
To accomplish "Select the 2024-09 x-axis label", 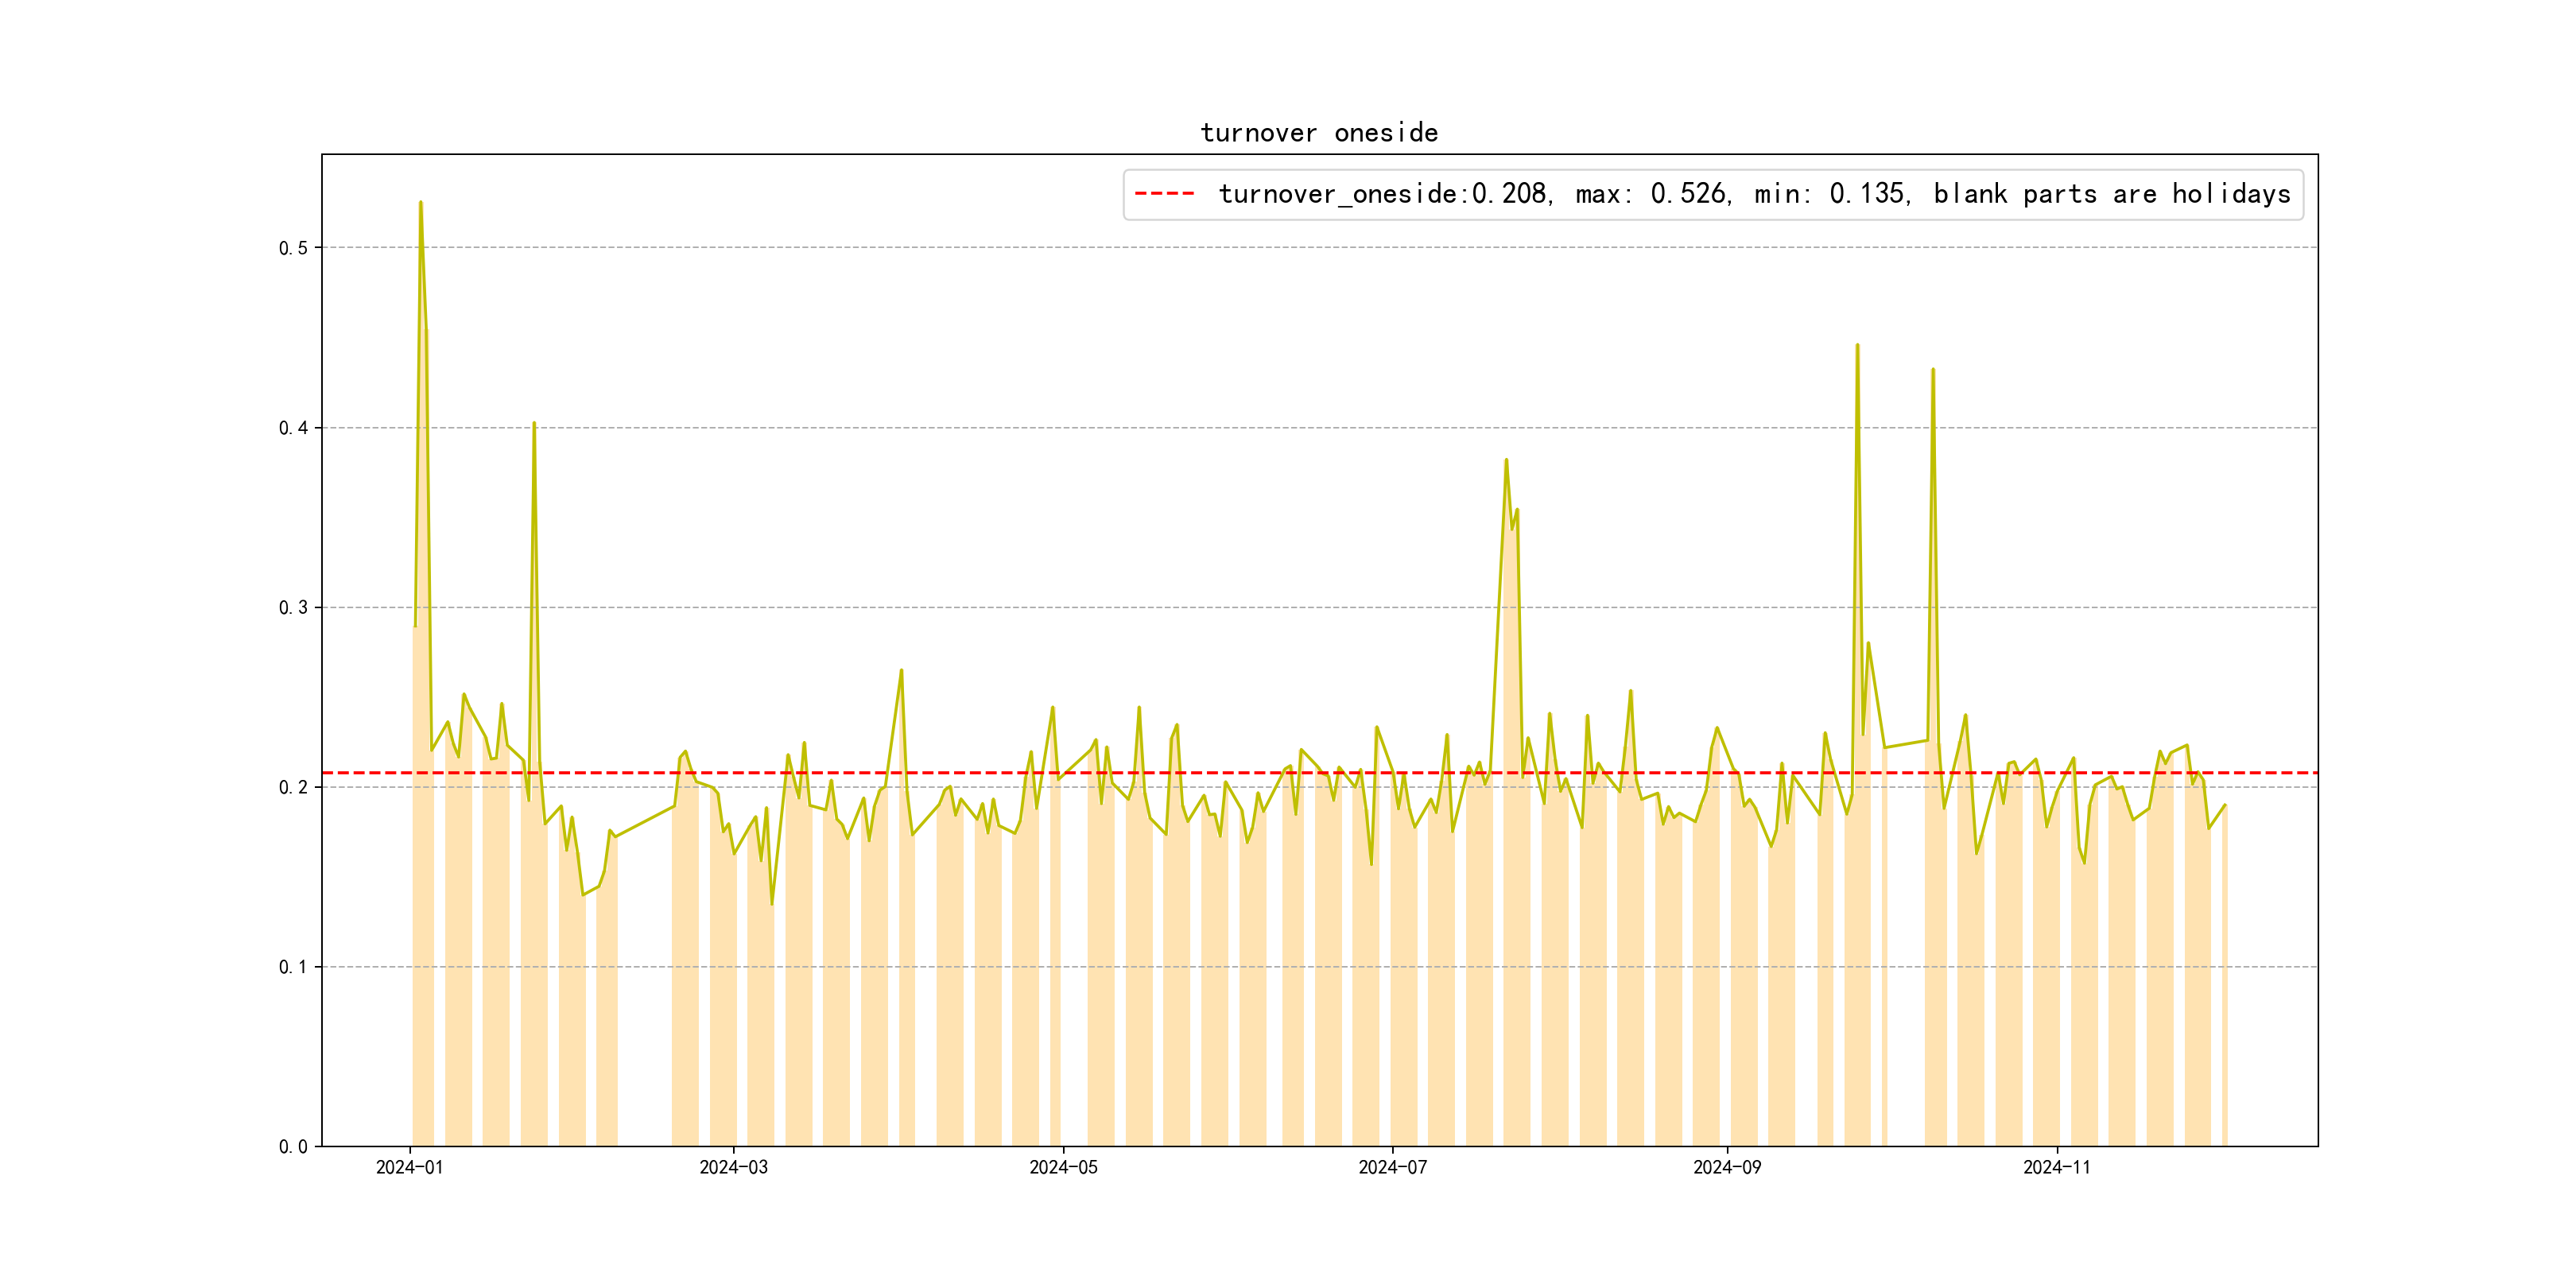I will (x=1727, y=1167).
